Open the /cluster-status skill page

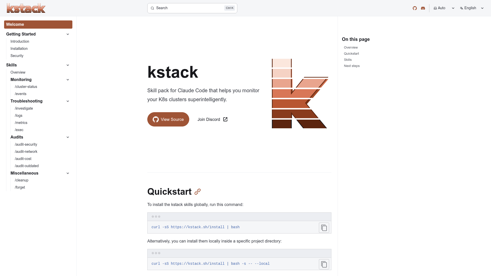[x=26, y=87]
